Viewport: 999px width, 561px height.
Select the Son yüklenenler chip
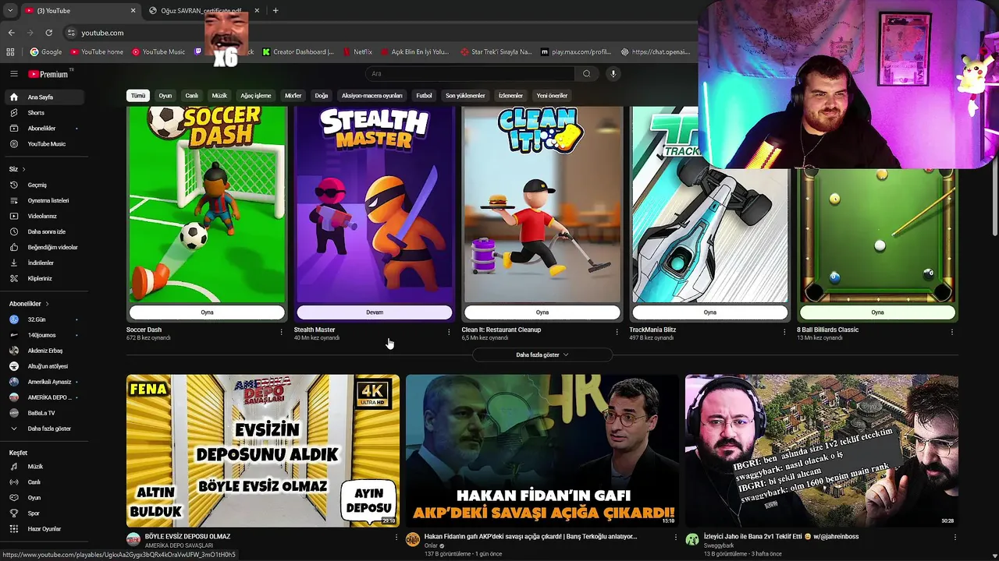pos(465,96)
